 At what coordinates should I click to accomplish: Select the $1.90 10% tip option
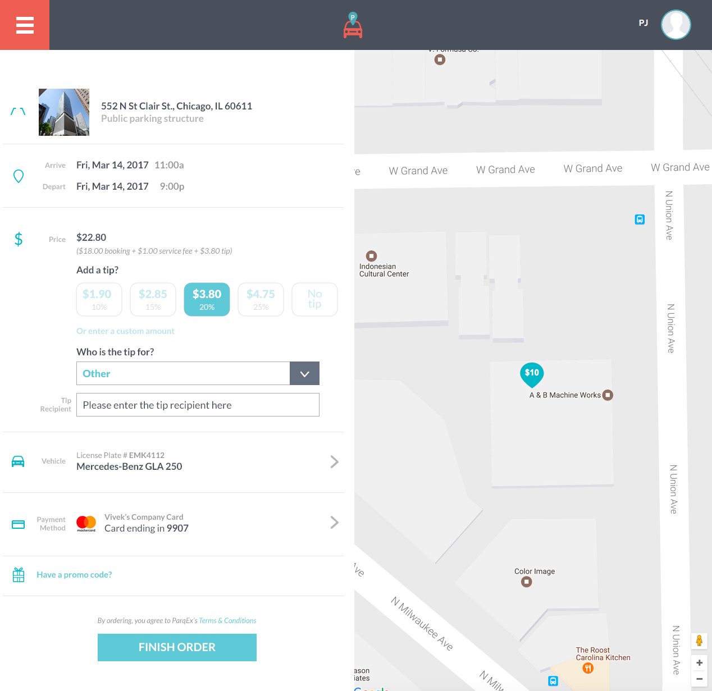click(x=99, y=299)
